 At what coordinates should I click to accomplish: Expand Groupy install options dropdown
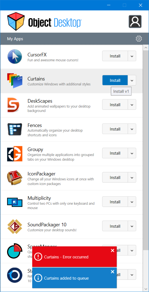tap(132, 153)
